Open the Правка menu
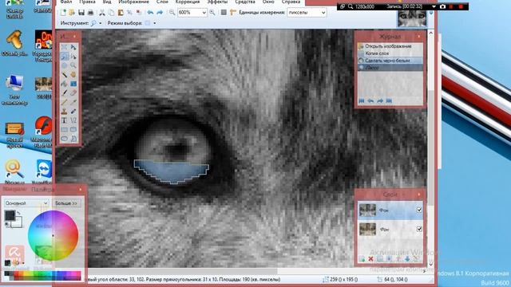This screenshot has height=287, width=511. 87,2
